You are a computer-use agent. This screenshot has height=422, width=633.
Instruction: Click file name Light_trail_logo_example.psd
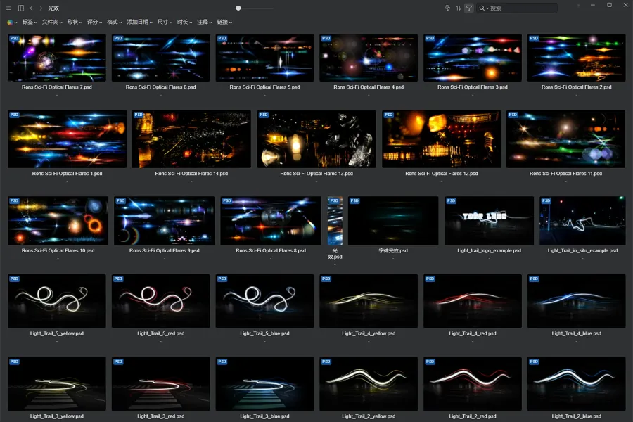pos(489,251)
